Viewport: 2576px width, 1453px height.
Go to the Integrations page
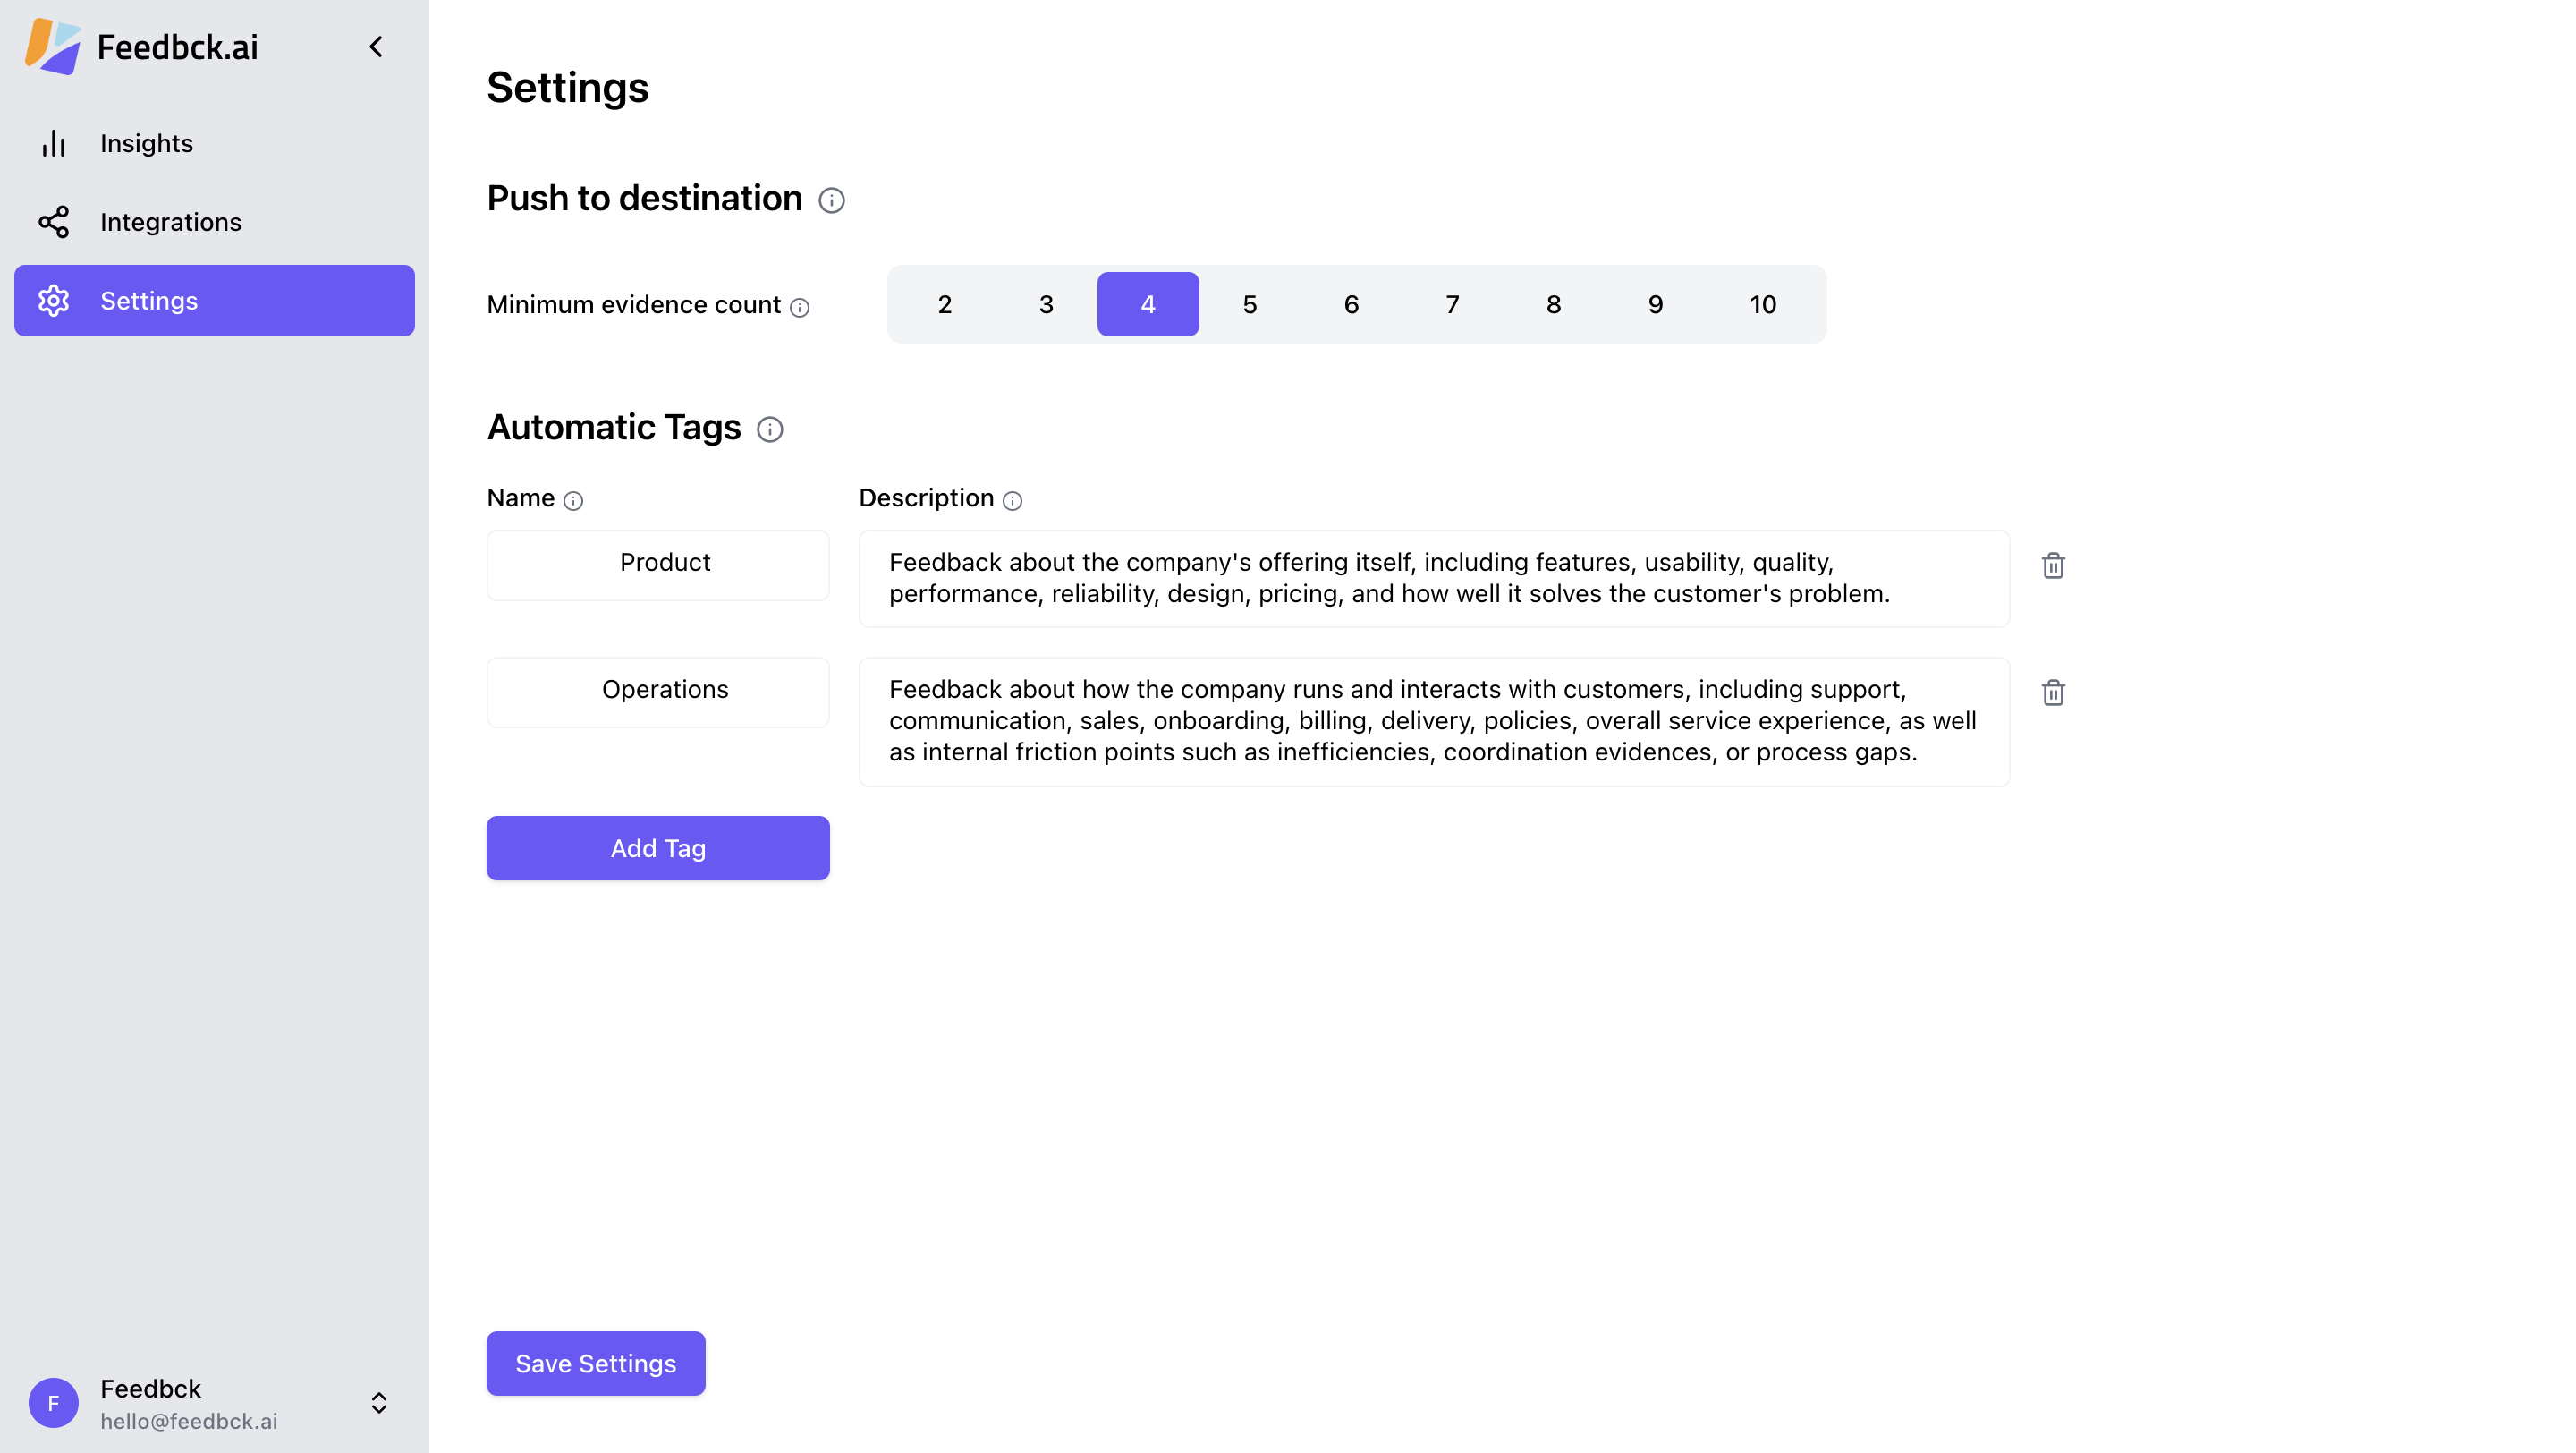click(170, 222)
